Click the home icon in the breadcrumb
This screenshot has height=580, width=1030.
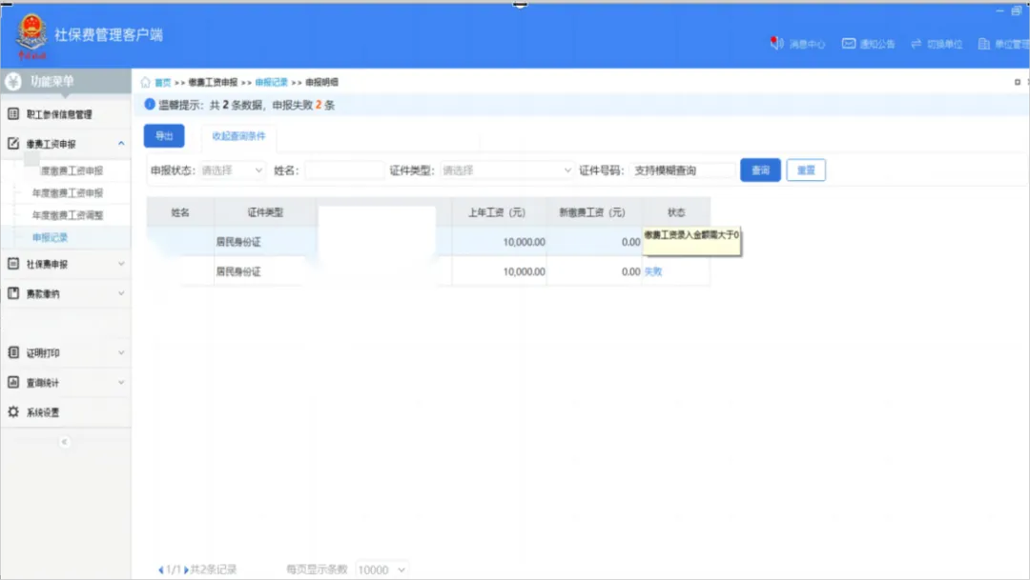(145, 82)
